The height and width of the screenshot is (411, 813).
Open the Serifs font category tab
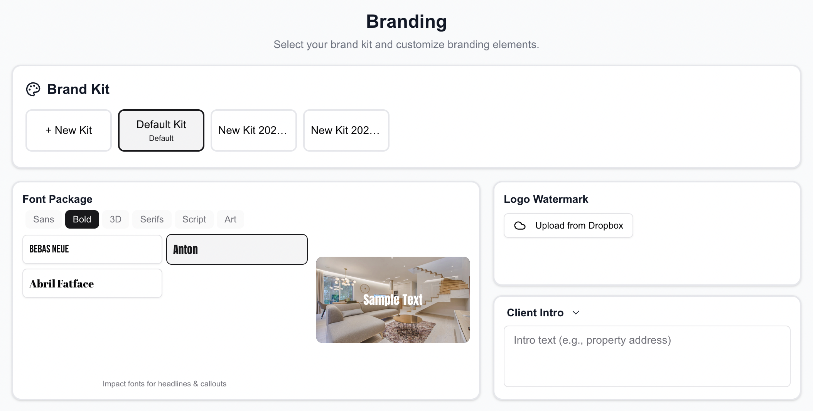pos(152,219)
